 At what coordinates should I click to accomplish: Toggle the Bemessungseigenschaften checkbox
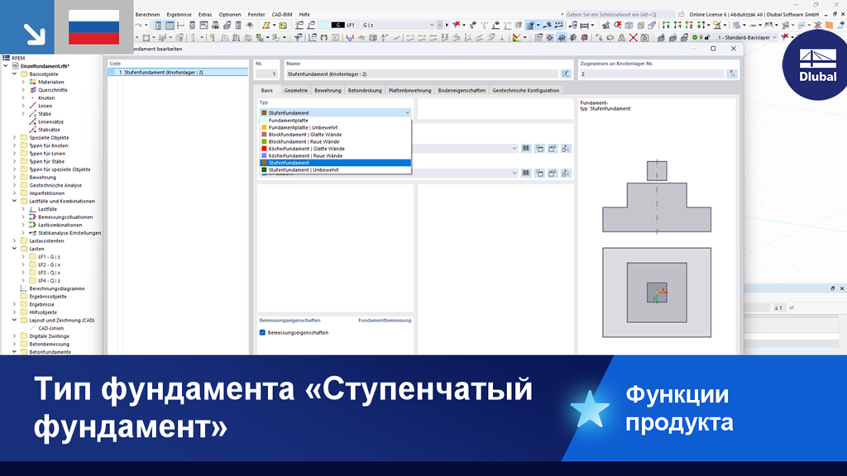[262, 332]
